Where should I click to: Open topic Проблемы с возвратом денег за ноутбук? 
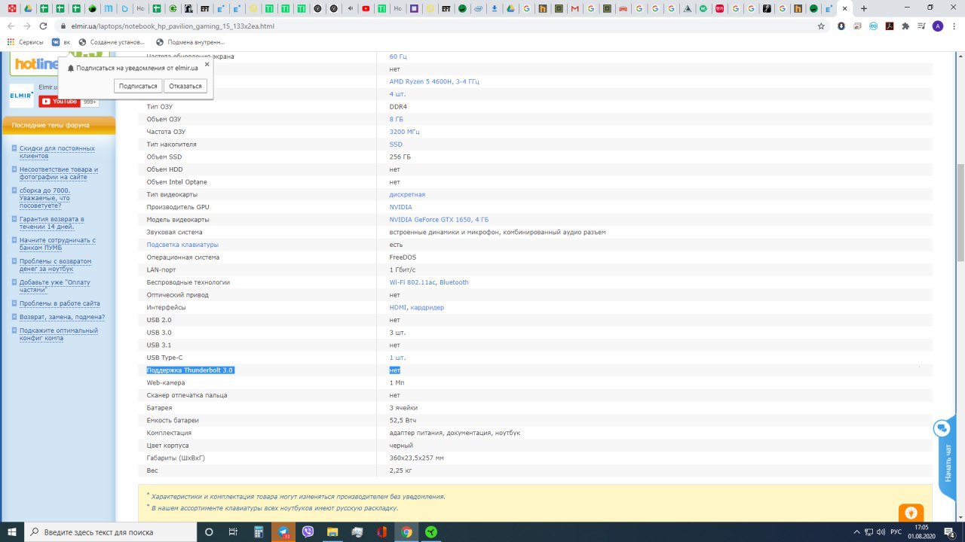point(55,265)
